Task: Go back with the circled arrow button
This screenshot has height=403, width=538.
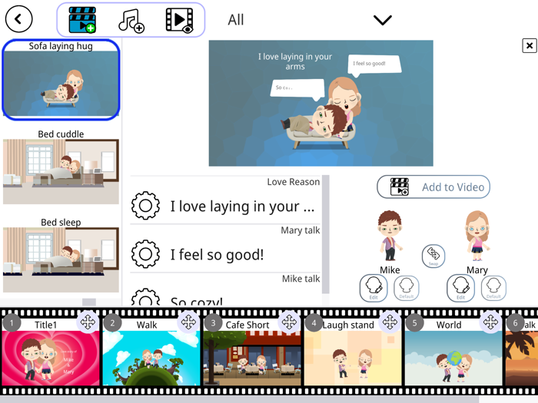Action: coord(19,19)
